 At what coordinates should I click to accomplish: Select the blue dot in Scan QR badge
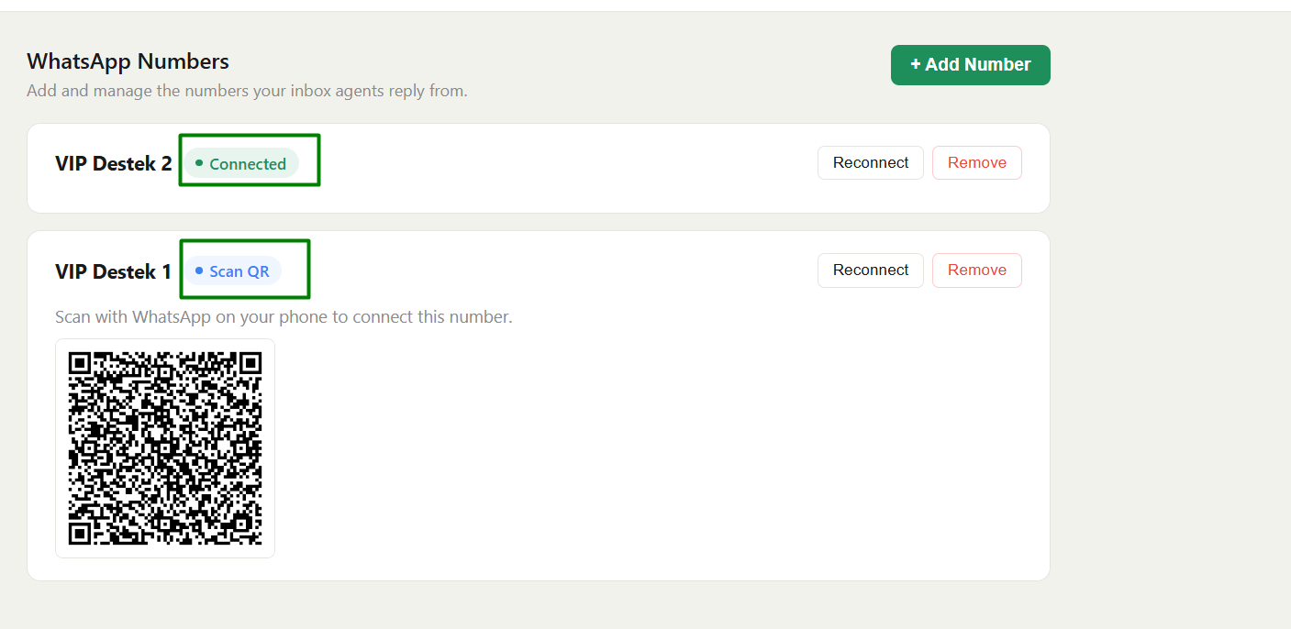click(x=199, y=270)
